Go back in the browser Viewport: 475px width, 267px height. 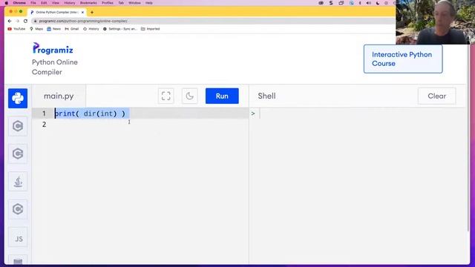click(10, 21)
